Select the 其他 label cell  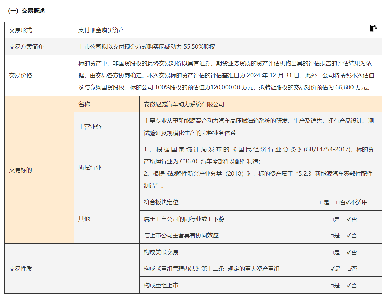107,219
